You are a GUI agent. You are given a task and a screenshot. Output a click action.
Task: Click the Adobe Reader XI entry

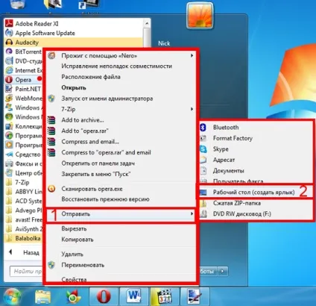pyautogui.click(x=37, y=24)
